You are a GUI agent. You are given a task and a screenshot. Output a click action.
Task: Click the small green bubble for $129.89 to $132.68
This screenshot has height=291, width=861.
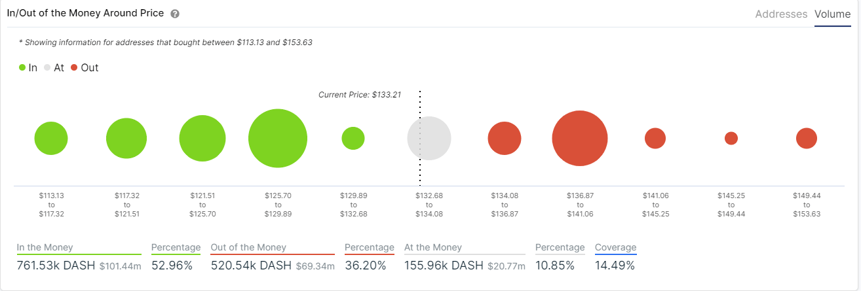[353, 139]
